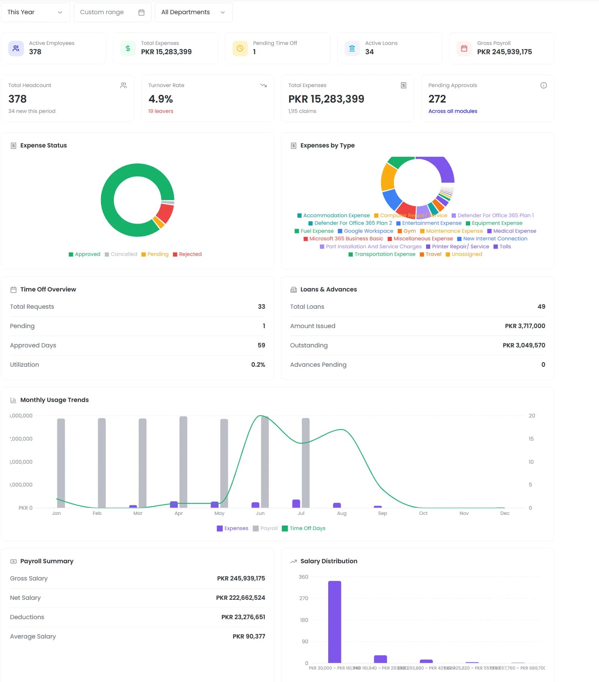Click the Pending Approvals info icon

(544, 85)
